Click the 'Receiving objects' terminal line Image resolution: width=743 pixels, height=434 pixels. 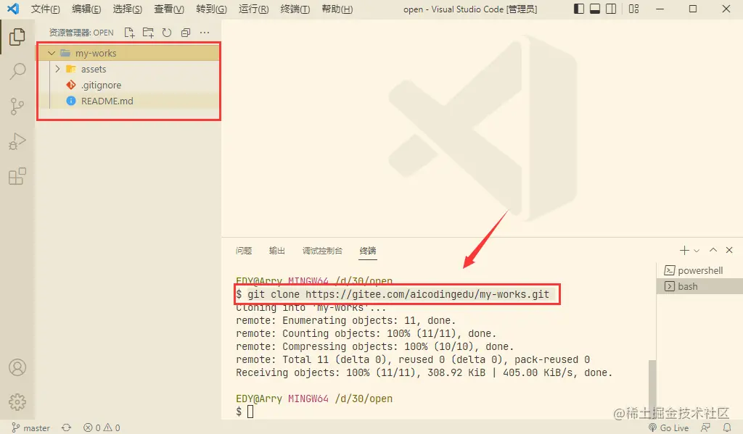pyautogui.click(x=424, y=372)
